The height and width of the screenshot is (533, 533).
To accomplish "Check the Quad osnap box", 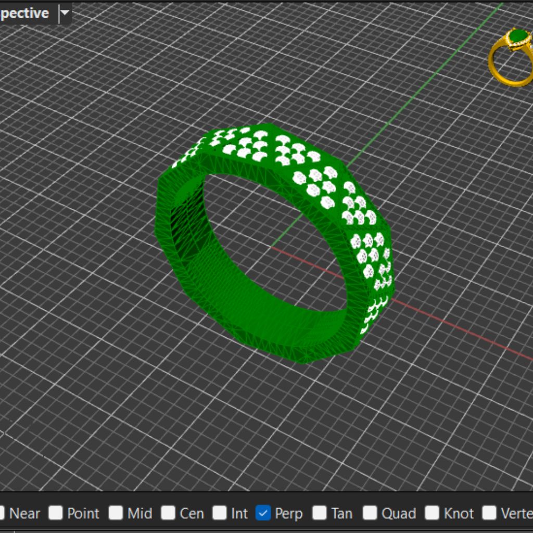I will click(x=370, y=513).
